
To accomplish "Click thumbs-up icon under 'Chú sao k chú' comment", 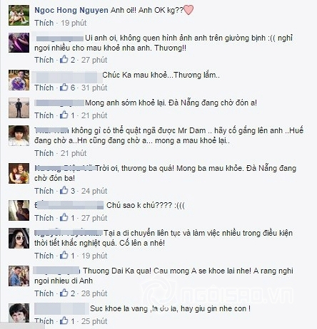I will coord(64,217).
